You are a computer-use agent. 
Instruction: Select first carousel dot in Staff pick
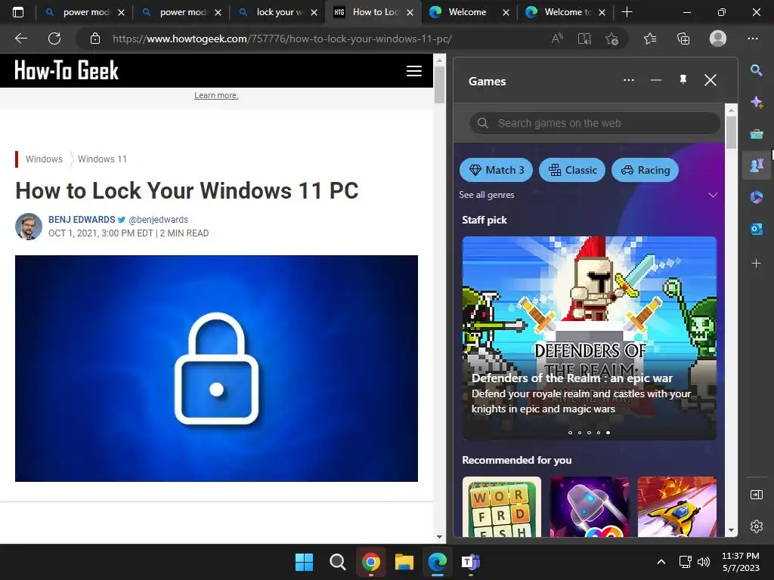point(570,433)
